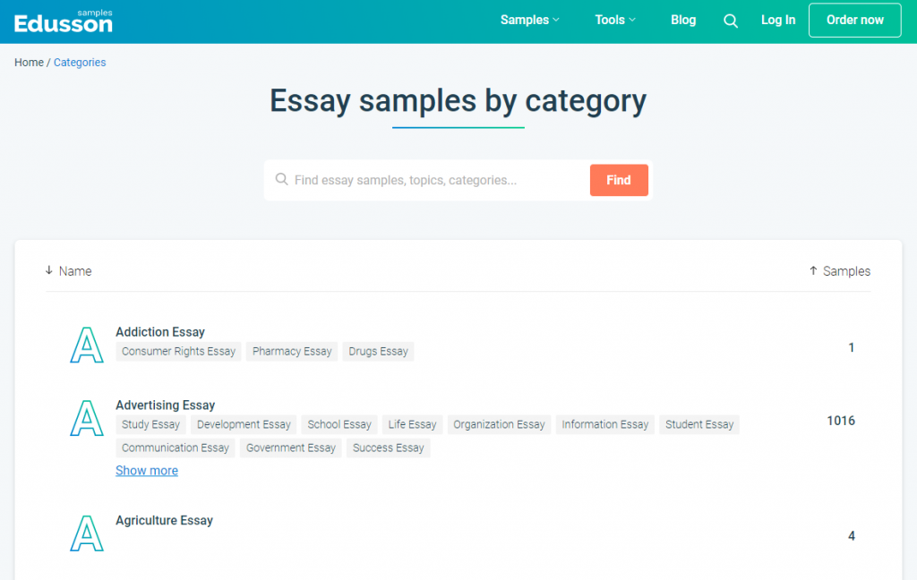Go to the Home breadcrumb

30,63
